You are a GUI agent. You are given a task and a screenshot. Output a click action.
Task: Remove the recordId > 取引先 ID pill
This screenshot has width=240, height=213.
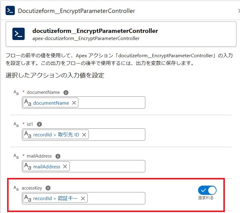pos(84,135)
